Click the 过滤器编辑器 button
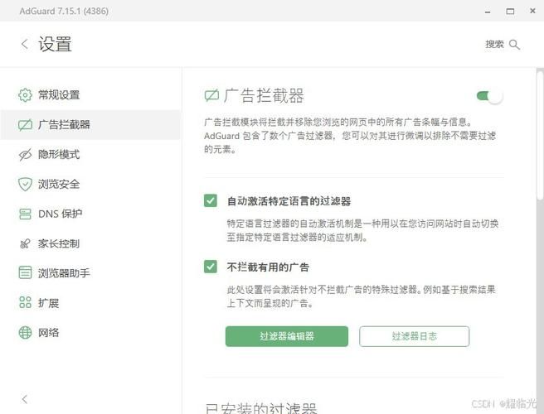Image resolution: width=544 pixels, height=414 pixels. point(287,336)
